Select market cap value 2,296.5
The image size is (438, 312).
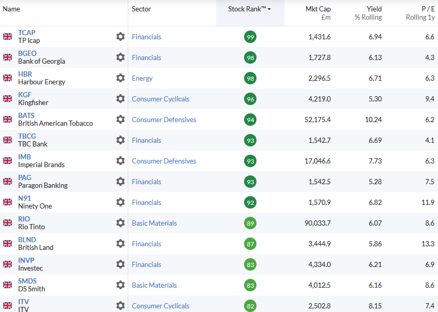click(x=320, y=78)
